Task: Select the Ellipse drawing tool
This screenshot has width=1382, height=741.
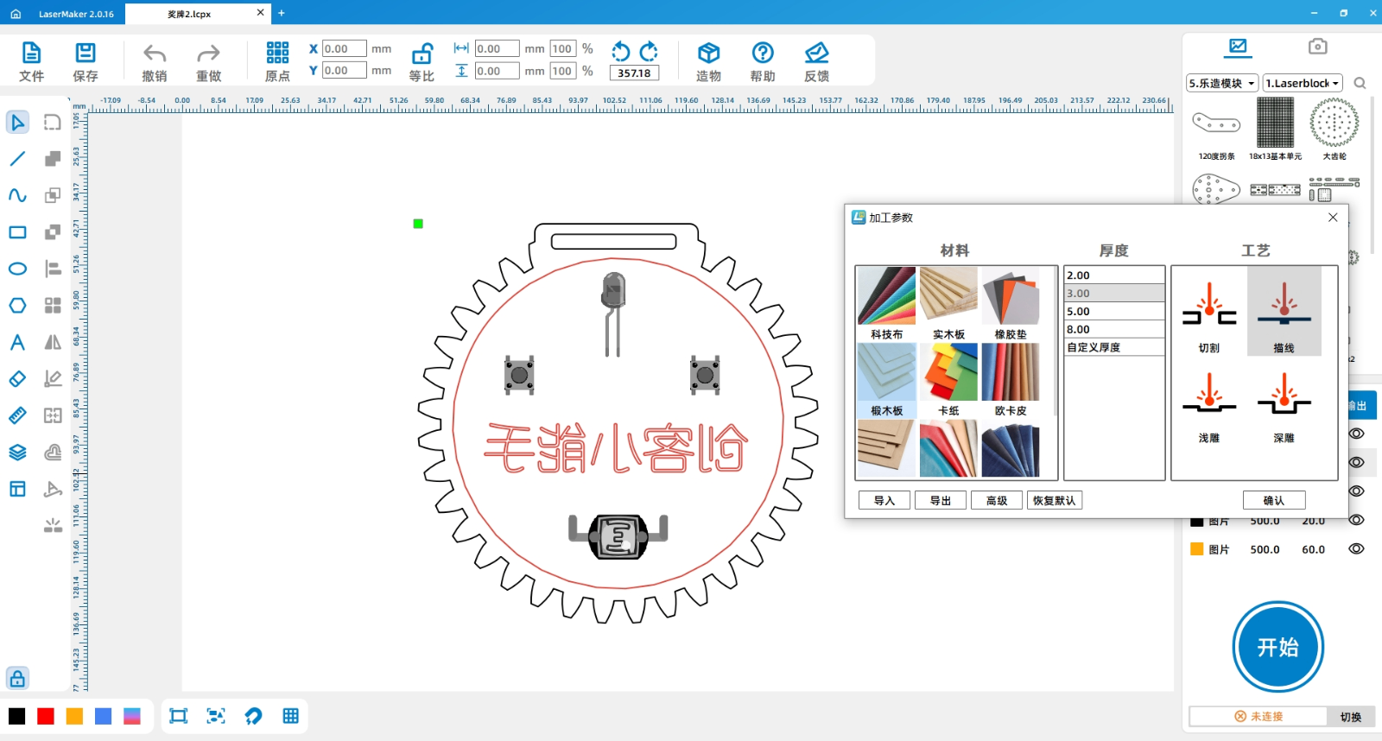Action: click(17, 269)
